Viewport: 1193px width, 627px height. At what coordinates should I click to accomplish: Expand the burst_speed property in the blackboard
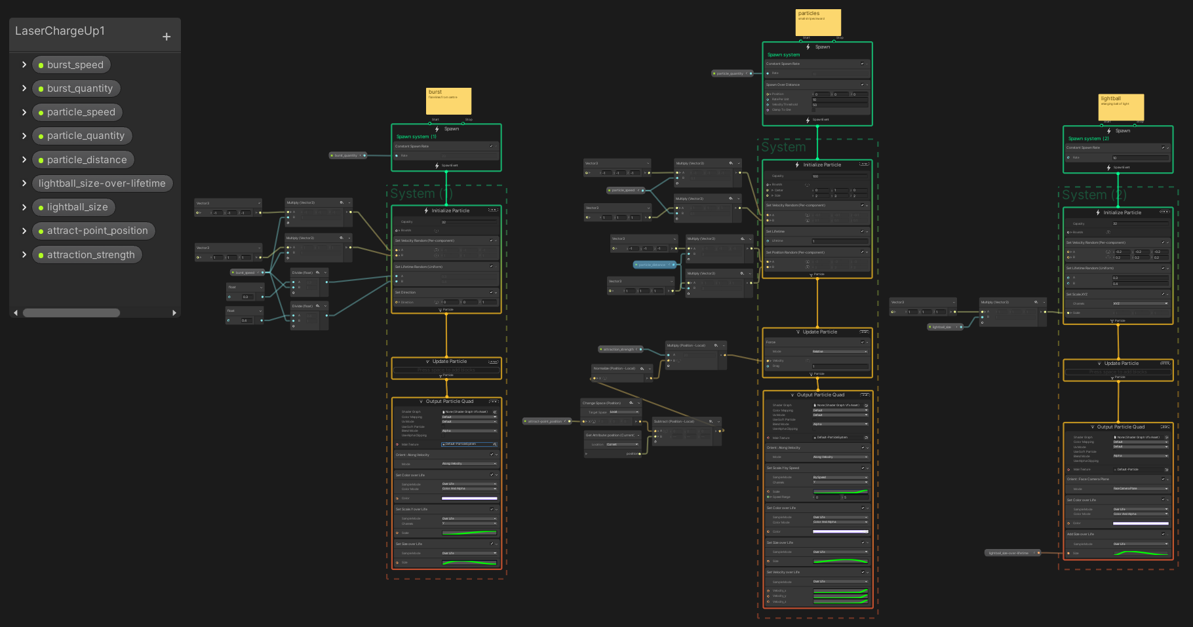click(24, 64)
